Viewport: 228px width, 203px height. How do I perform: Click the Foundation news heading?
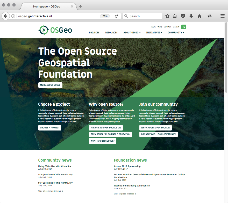(130, 160)
